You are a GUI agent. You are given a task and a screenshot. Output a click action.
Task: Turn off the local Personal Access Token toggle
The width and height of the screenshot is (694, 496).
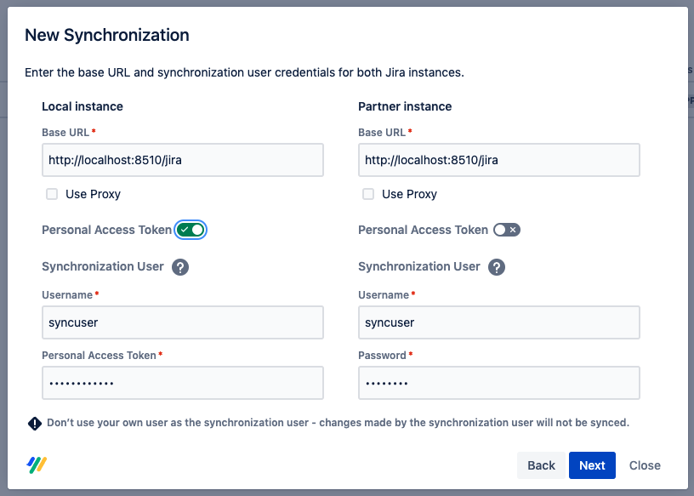click(191, 230)
